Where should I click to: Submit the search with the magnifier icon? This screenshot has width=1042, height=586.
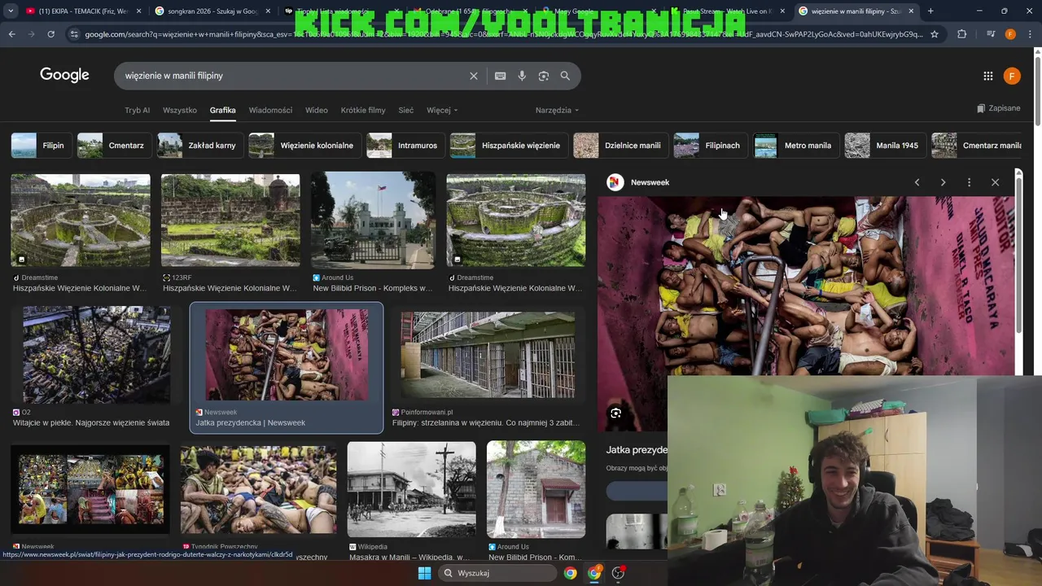pos(565,76)
